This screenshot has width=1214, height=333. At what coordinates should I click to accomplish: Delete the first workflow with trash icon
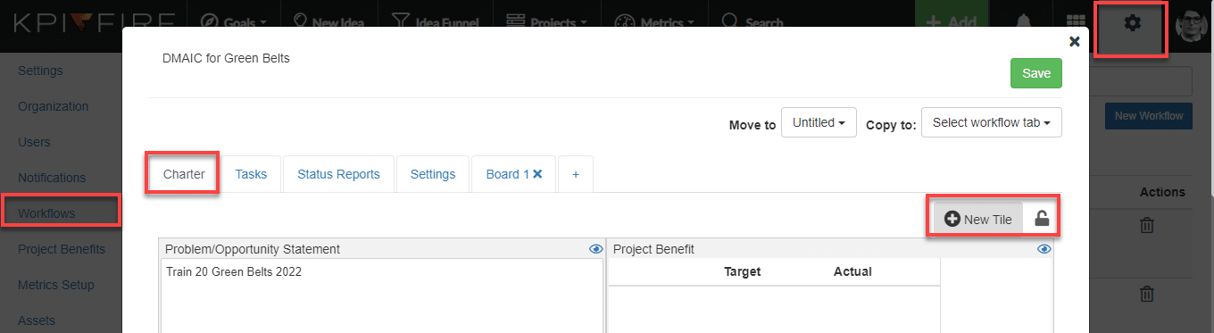(x=1147, y=226)
